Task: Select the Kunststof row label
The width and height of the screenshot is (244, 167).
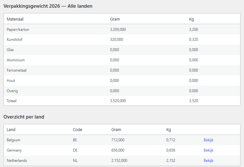Action: click(14, 40)
